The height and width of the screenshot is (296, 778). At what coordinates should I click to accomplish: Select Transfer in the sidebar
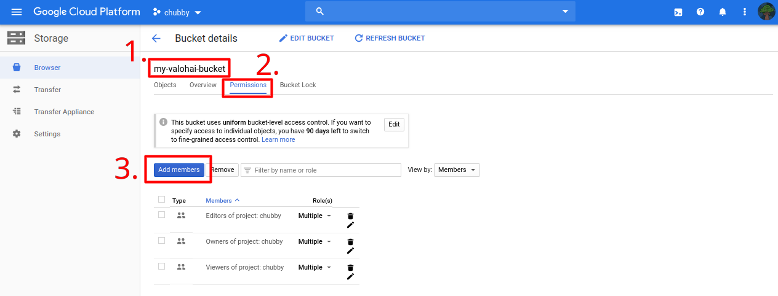click(70, 90)
